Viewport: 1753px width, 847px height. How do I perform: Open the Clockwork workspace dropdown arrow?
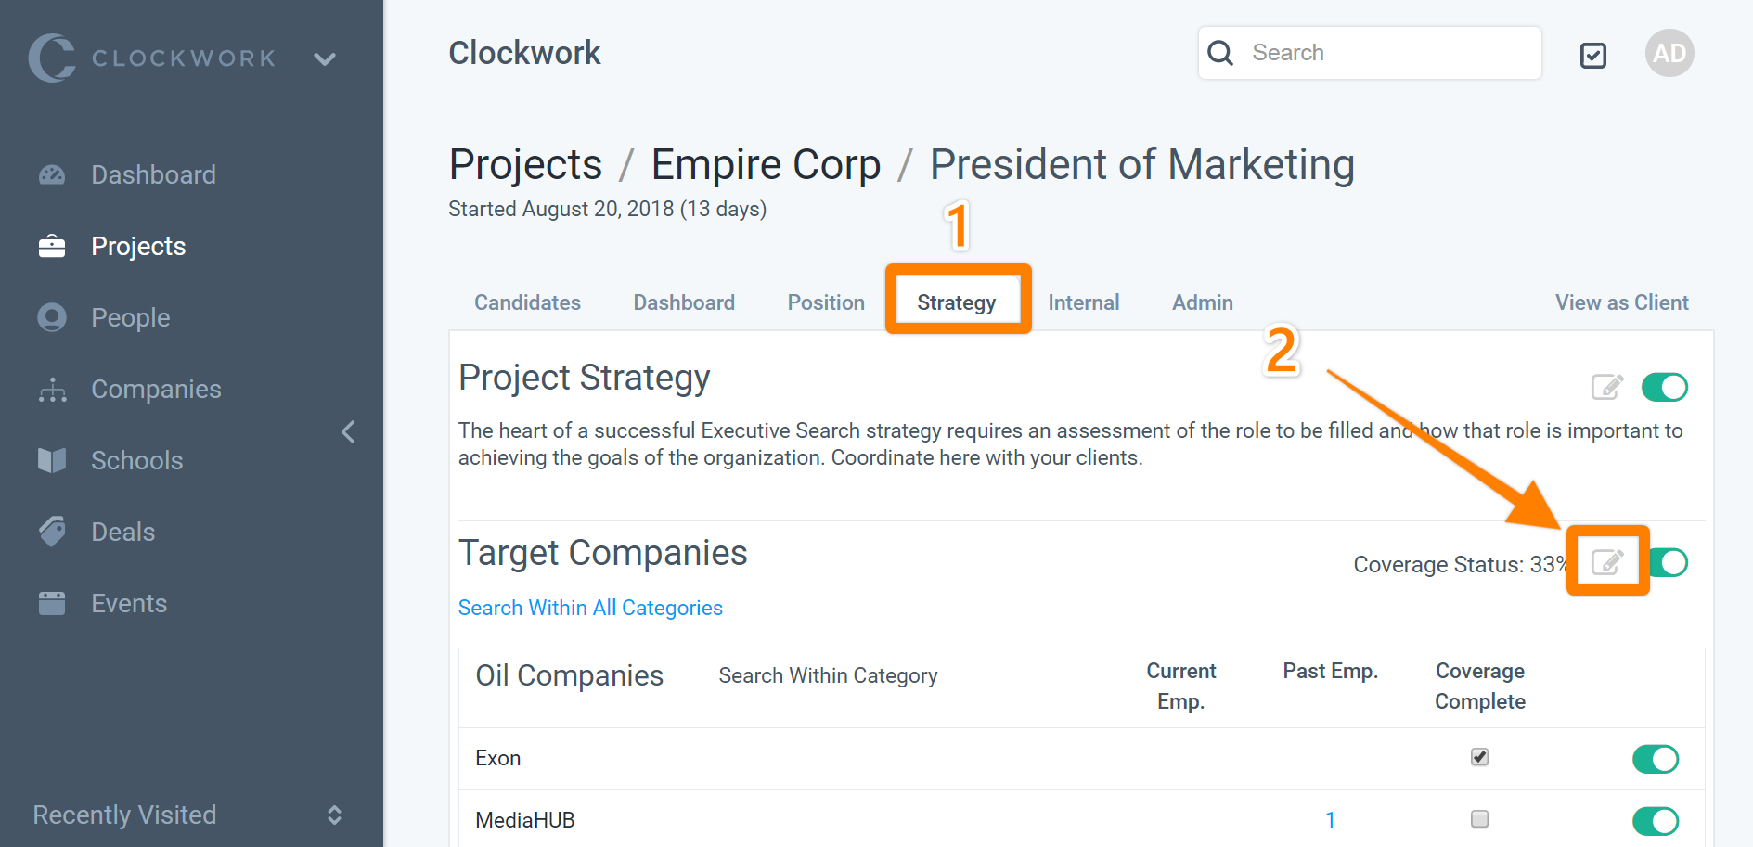[325, 58]
